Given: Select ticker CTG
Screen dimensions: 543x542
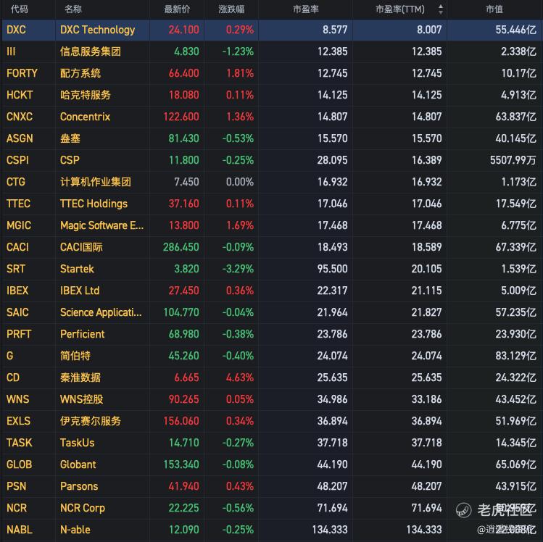Looking at the screenshot, I should coord(15,182).
